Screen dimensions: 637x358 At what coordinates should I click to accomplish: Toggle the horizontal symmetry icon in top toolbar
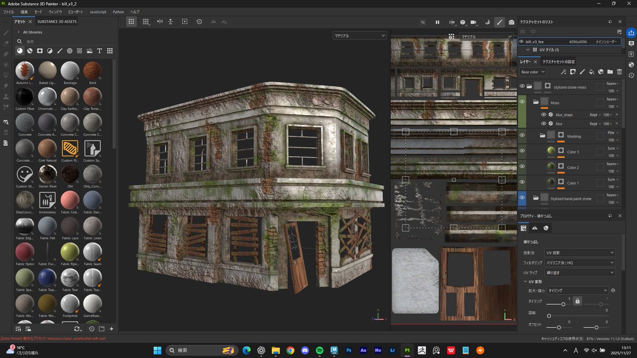(x=160, y=22)
